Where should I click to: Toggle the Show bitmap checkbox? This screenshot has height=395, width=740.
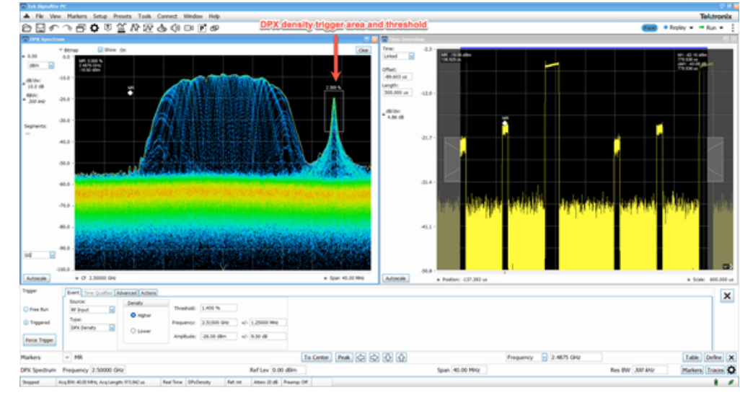click(100, 50)
